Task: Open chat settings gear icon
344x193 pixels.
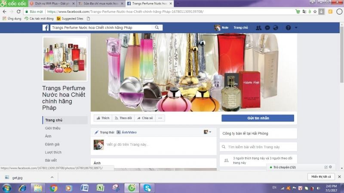Action: pyautogui.click(x=330, y=167)
